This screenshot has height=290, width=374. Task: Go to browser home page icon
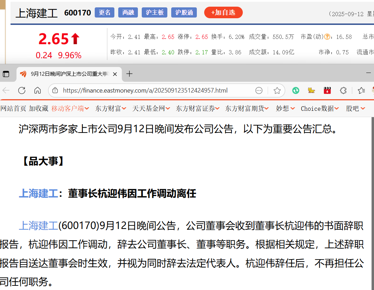pyautogui.click(x=38, y=90)
